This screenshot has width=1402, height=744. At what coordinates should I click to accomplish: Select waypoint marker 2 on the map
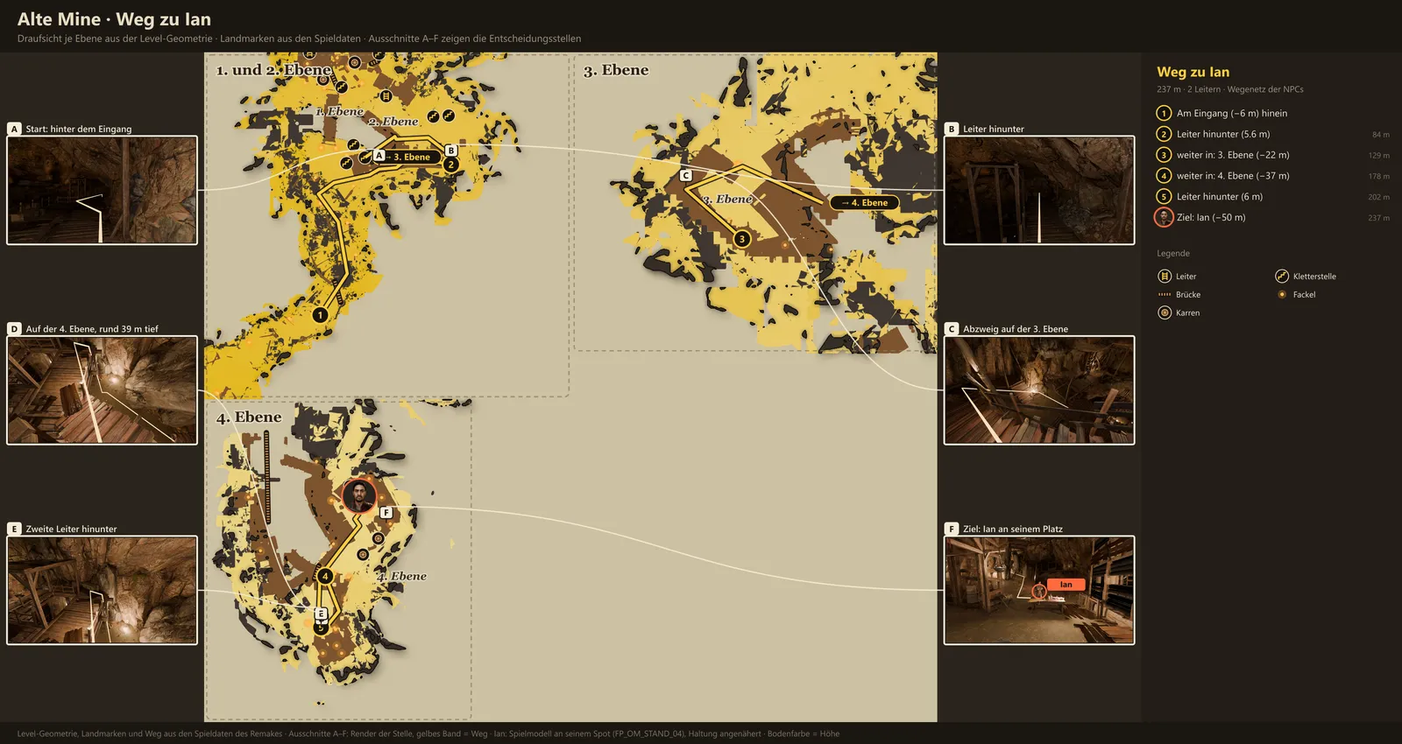pos(451,165)
